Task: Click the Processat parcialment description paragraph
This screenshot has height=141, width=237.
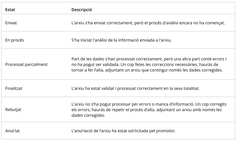Action: point(149,64)
